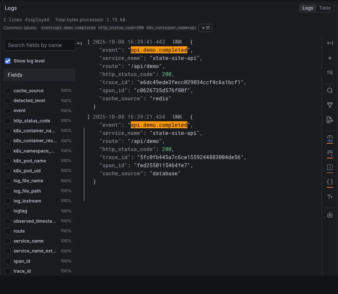The image size is (338, 294).
Task: Toggle millisecond timestamp display icon
Action: coord(330,139)
